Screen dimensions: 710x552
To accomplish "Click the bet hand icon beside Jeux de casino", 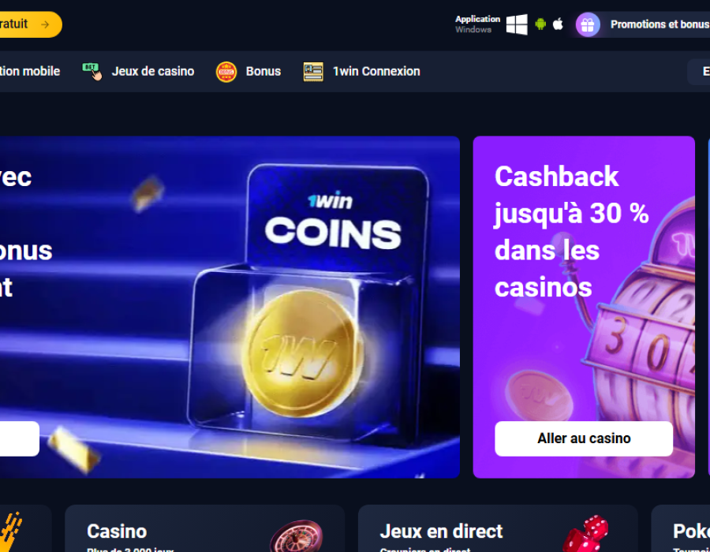I will click(92, 72).
